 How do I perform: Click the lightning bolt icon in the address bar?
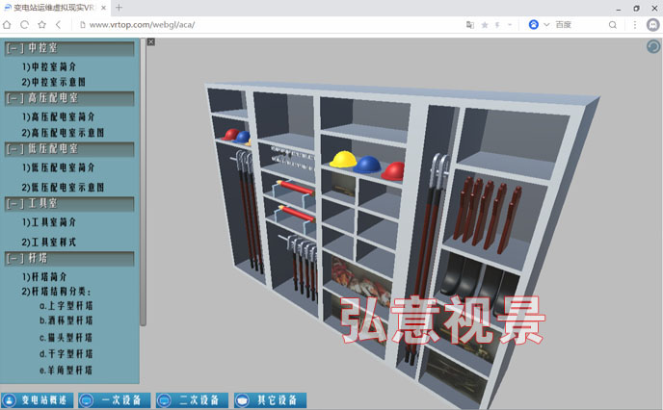coord(497,25)
